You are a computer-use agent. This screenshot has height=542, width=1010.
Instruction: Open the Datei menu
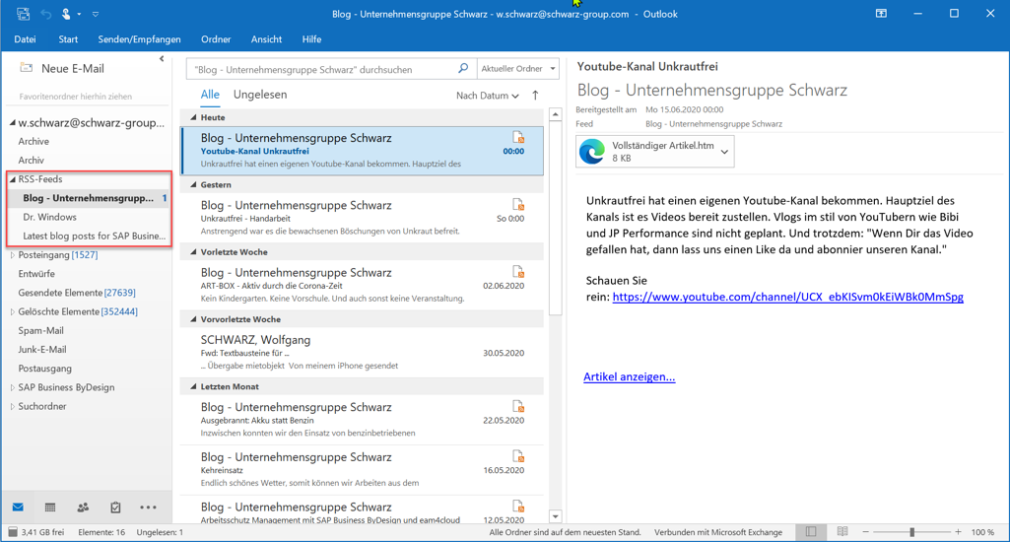pos(25,39)
